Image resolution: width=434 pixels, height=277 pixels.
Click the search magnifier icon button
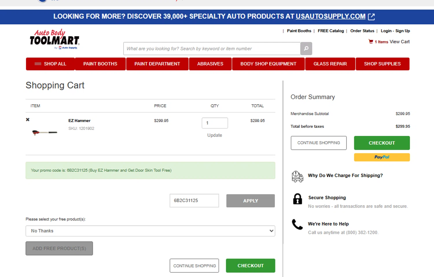click(306, 49)
